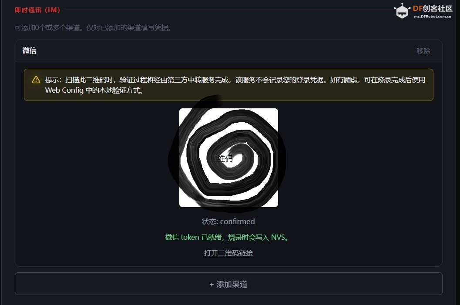
Task: Click the + 添加渠道 button
Action: (228, 284)
